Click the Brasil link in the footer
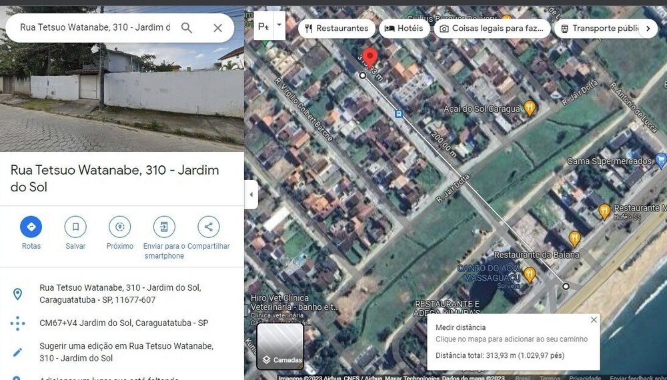The height and width of the screenshot is (380, 667). [x=523, y=377]
